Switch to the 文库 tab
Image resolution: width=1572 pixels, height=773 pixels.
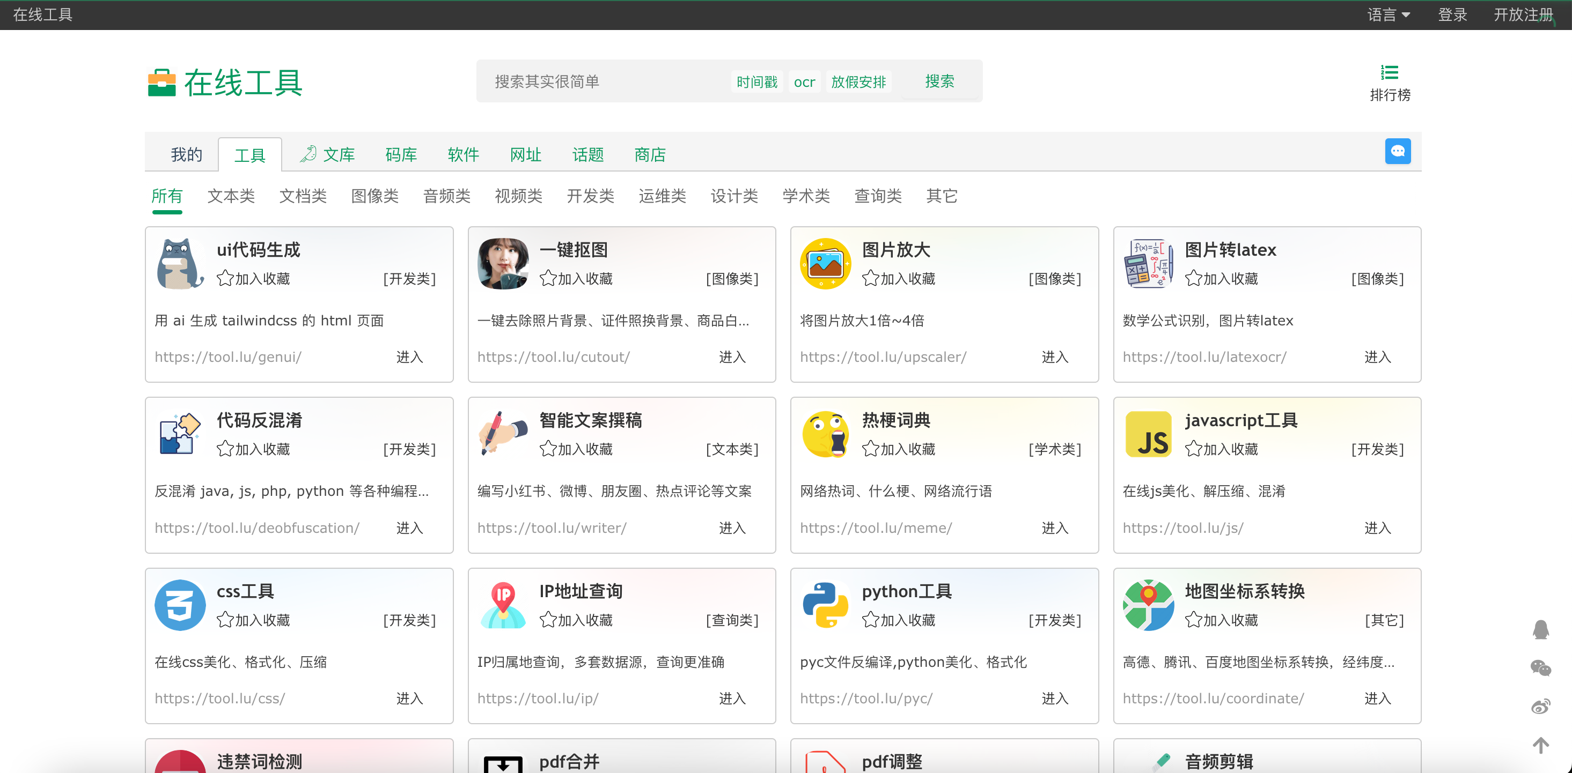pyautogui.click(x=327, y=155)
